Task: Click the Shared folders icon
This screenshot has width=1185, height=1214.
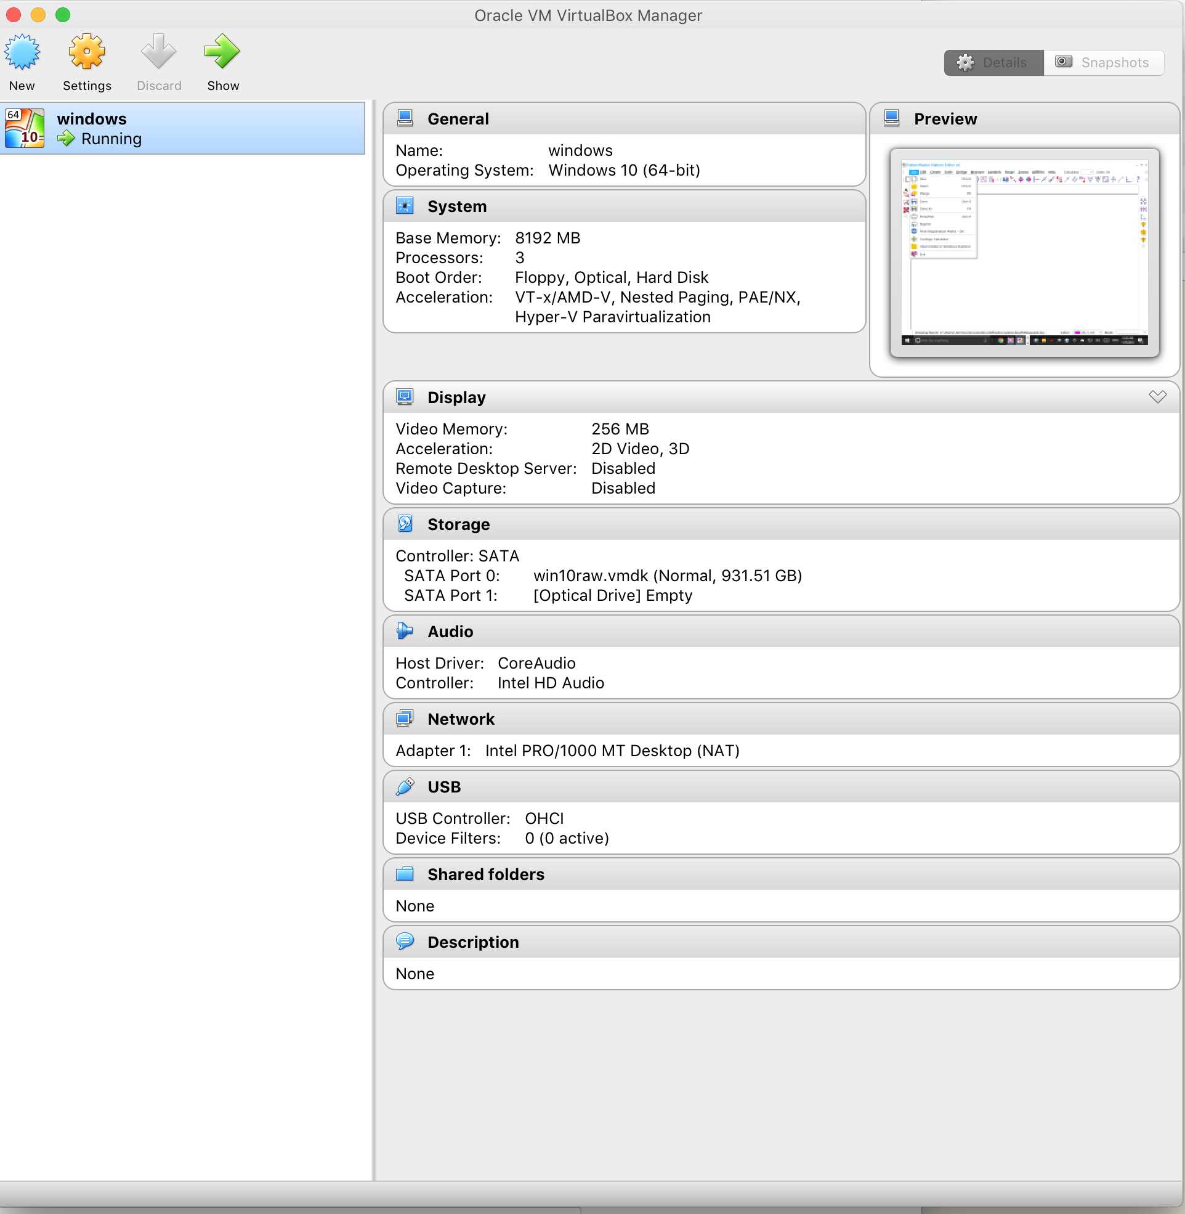Action: [405, 874]
